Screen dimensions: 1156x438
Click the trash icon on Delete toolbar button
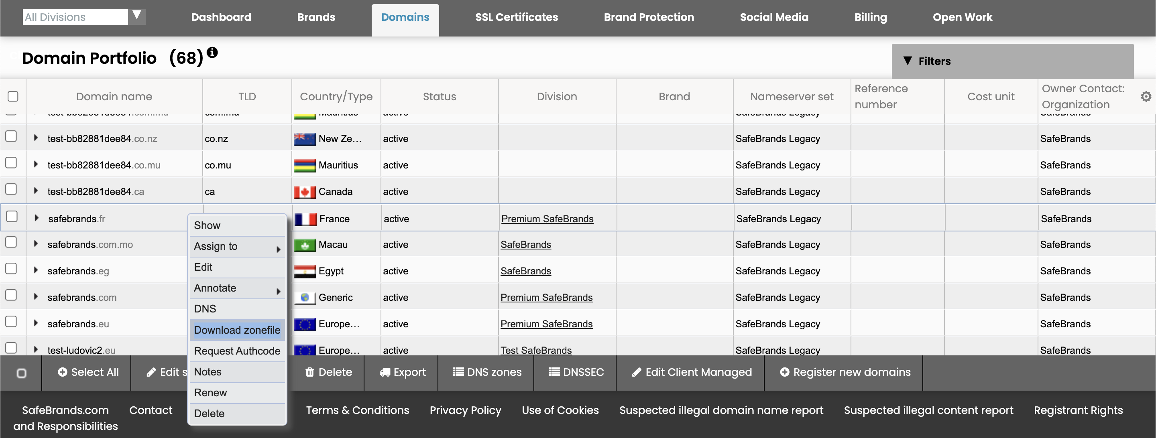pos(309,372)
